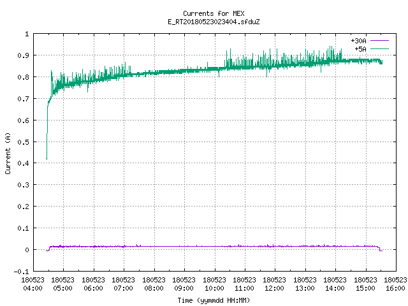This screenshot has width=408, height=306.
Task: Select the 'Time (yymmdd HH:MM)' x-axis label
Action: [214, 300]
